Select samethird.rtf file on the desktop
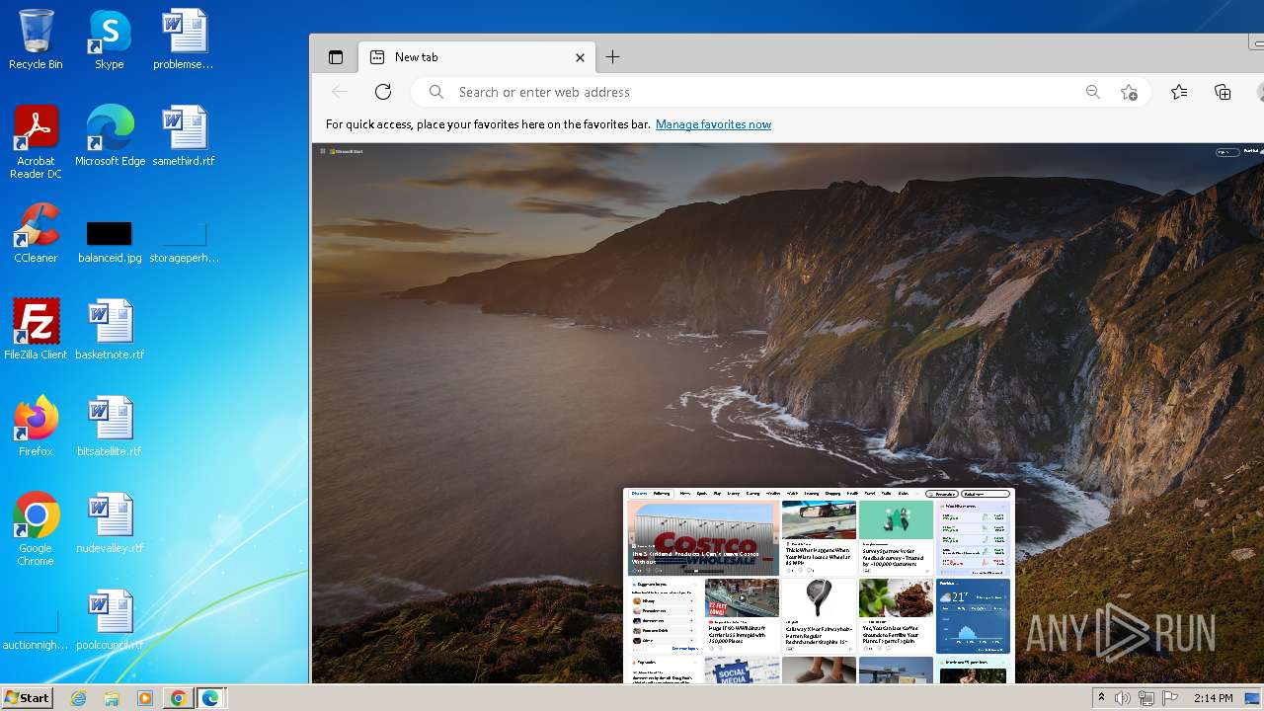The height and width of the screenshot is (711, 1264). pos(184,136)
